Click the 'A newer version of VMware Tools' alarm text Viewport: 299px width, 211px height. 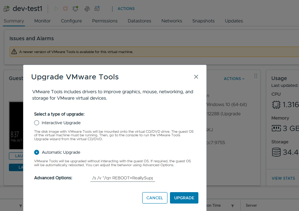pyautogui.click(x=76, y=52)
